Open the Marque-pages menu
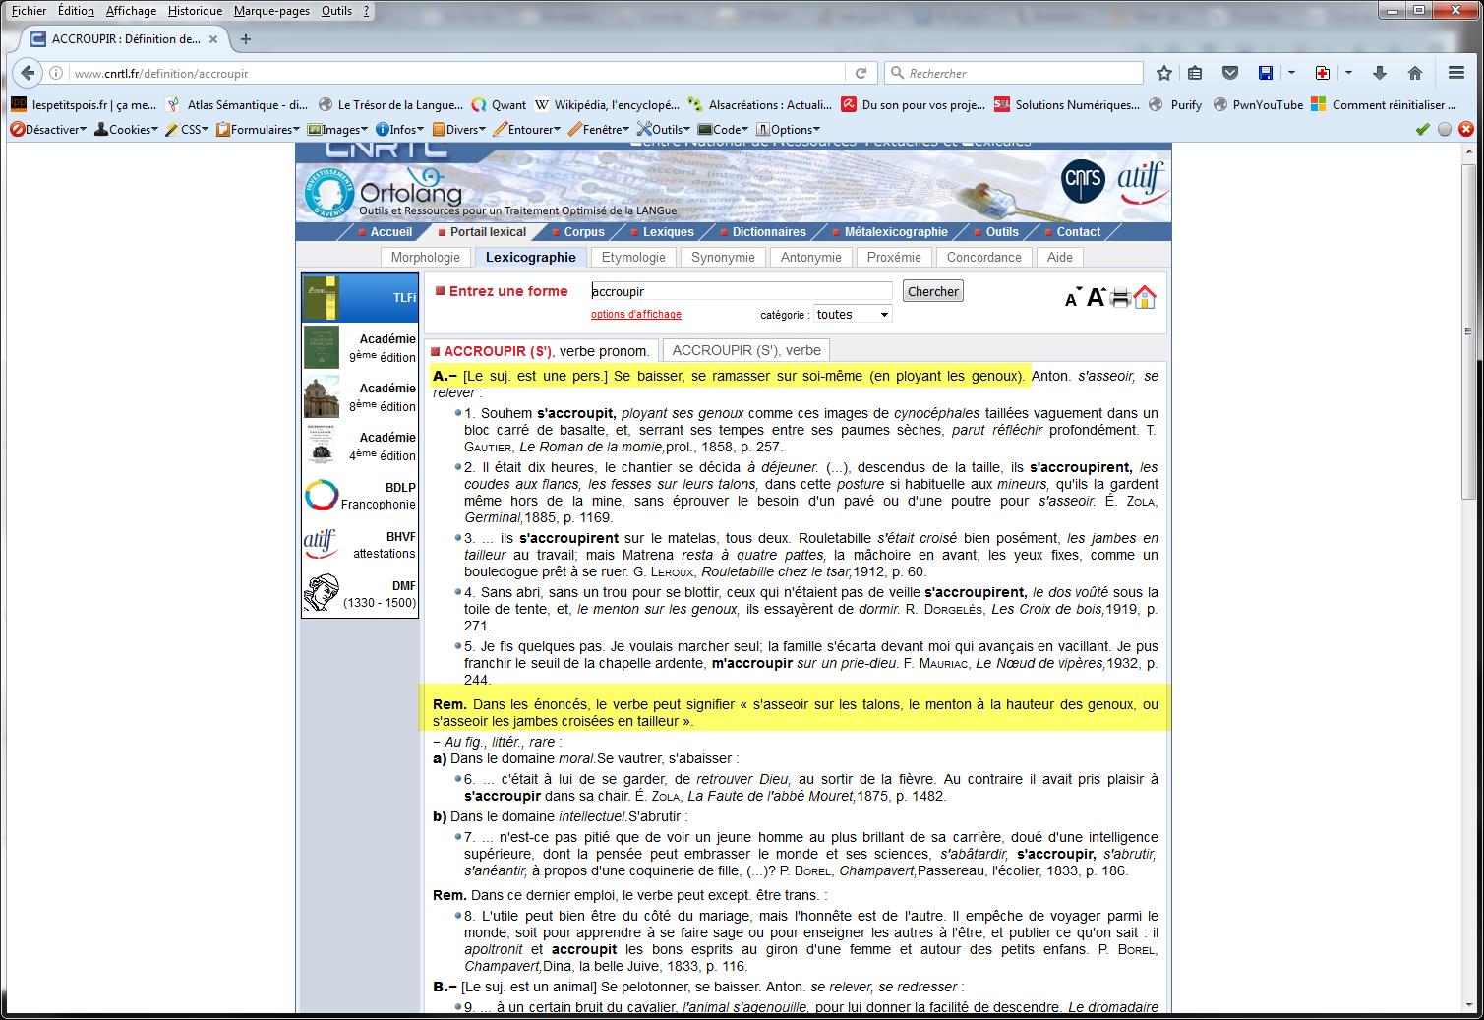This screenshot has height=1020, width=1484. click(x=271, y=11)
